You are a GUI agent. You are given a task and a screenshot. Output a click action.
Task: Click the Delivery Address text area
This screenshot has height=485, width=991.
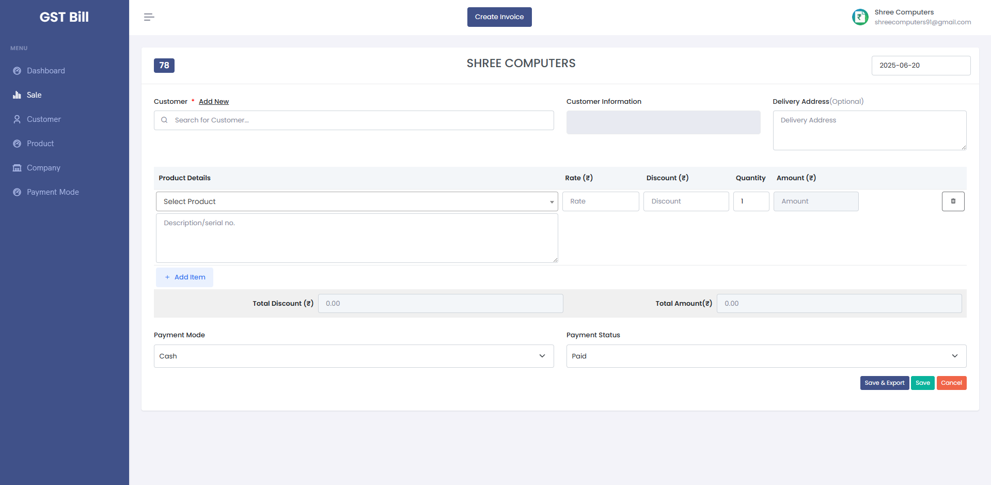tap(870, 130)
